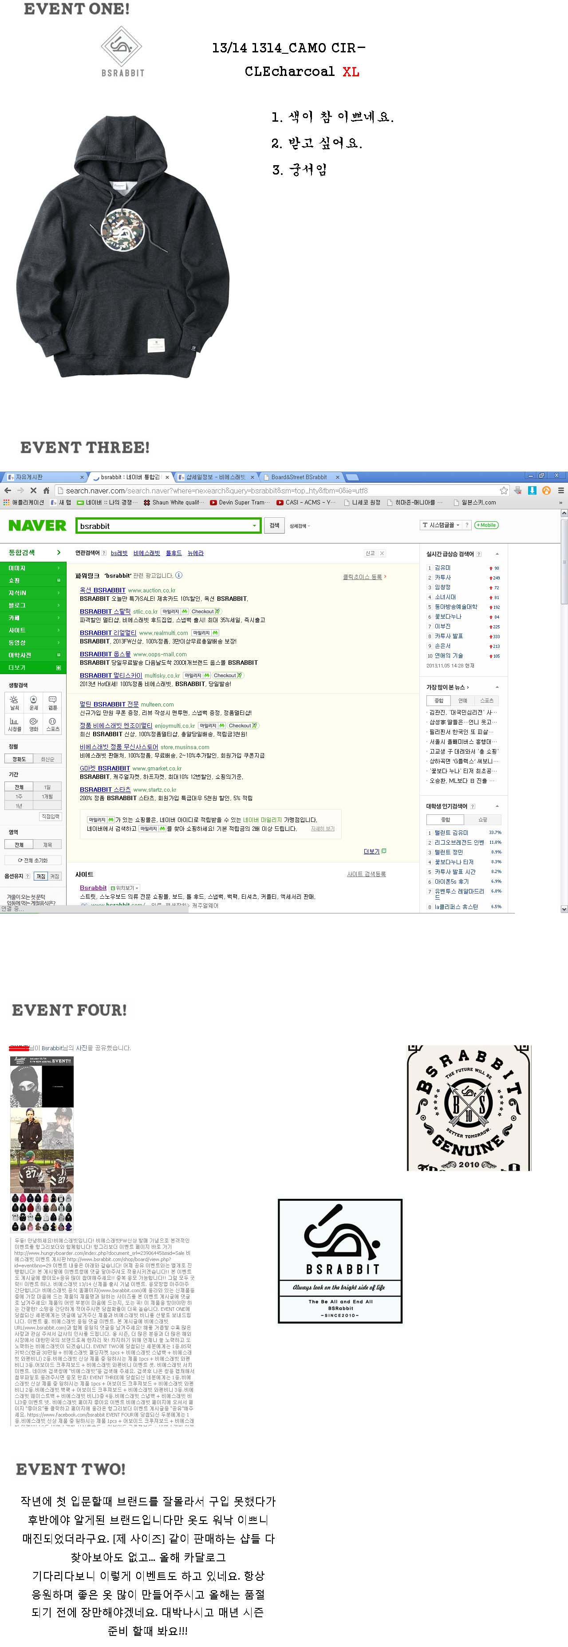
Task: Select 1년 period filter
Action: point(19,806)
